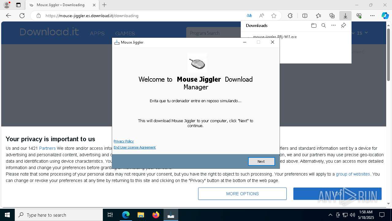Click the mouse icon in the installer dialog
Viewport: 392px width, 221px height.
(197, 63)
